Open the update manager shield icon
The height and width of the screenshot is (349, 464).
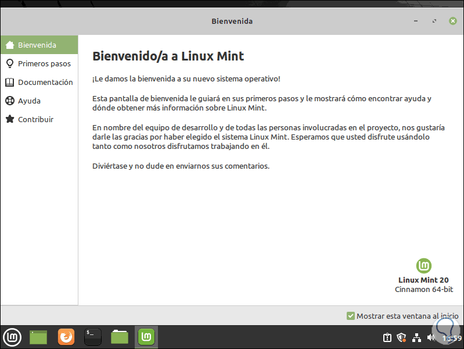(x=401, y=337)
